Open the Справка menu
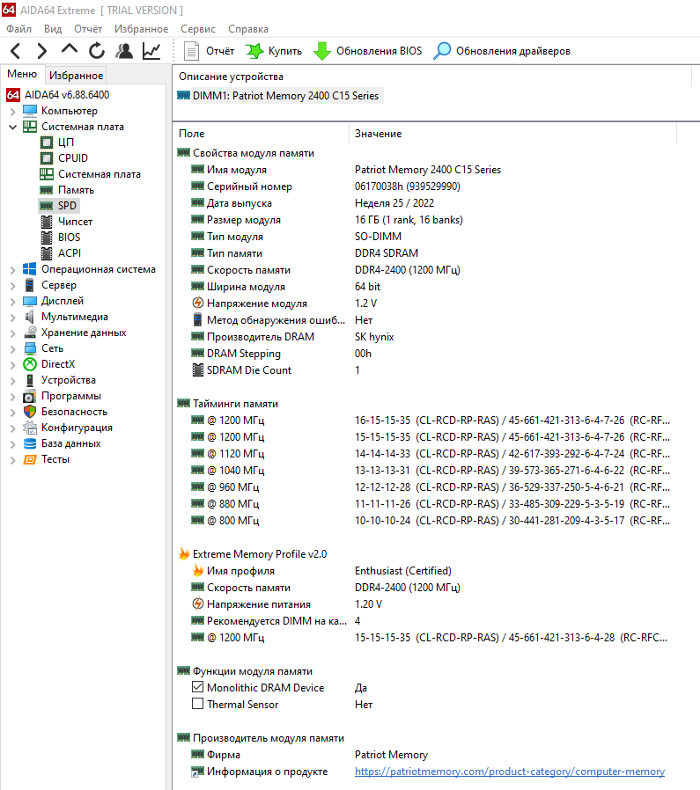Viewport: 700px width, 790px height. [248, 29]
